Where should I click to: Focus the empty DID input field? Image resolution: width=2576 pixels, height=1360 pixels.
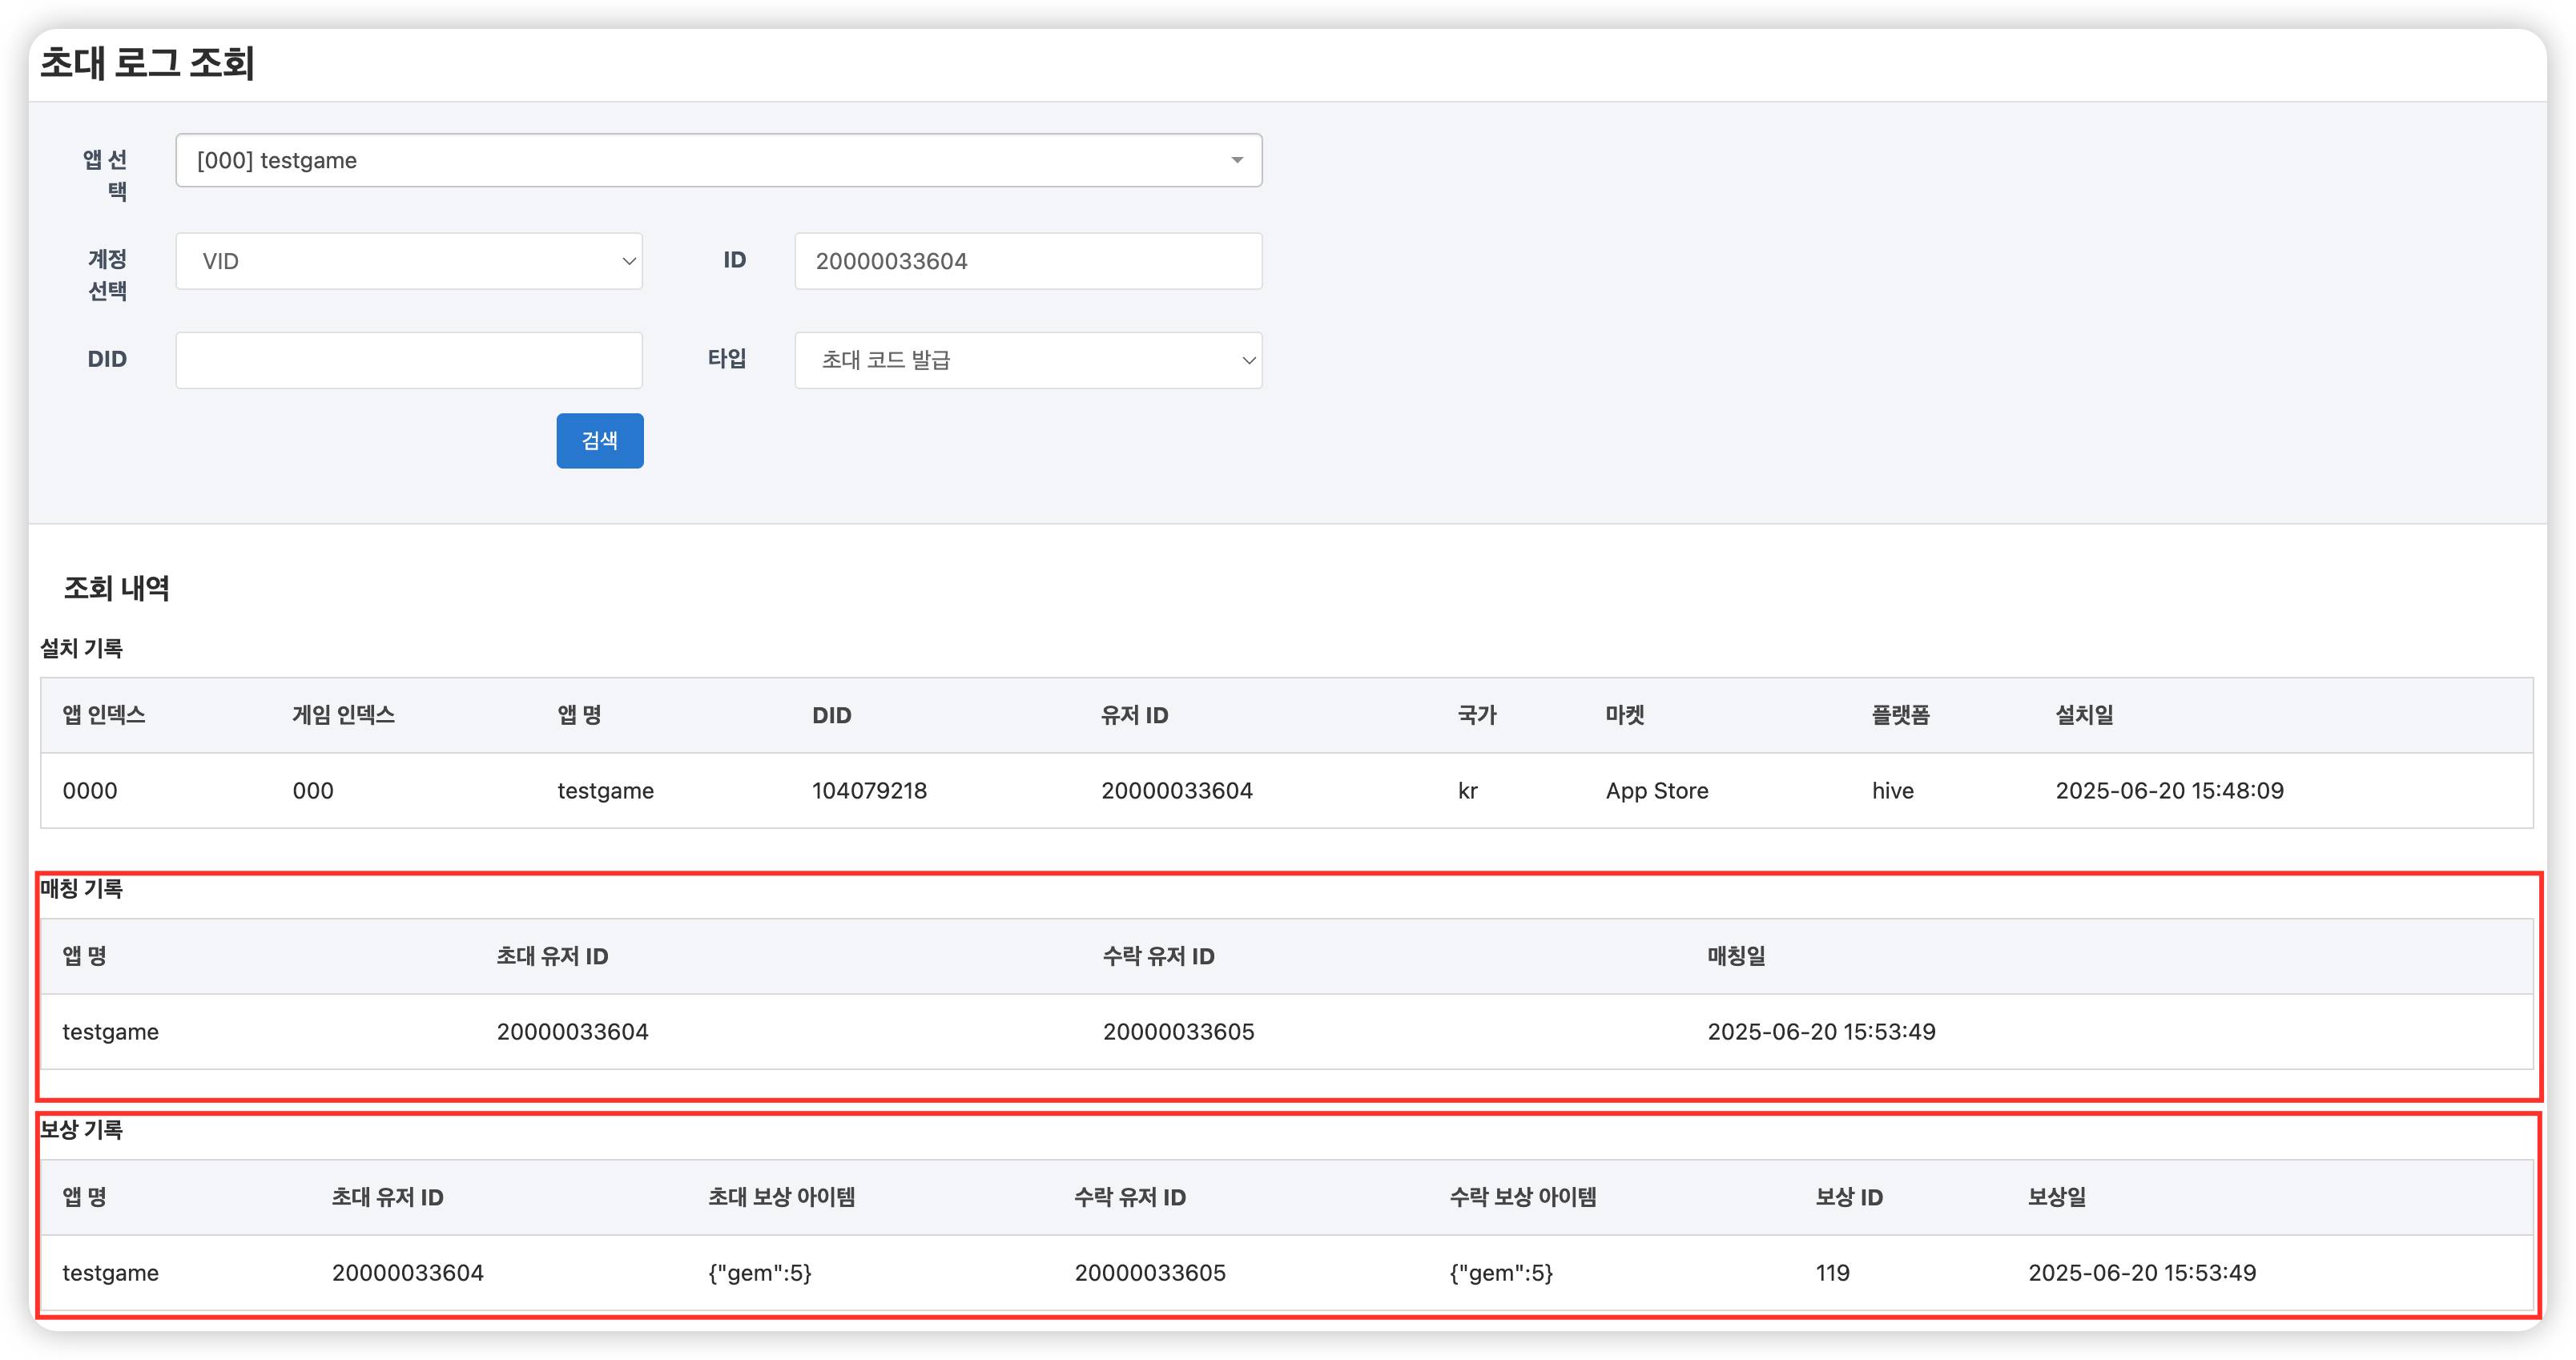click(x=408, y=360)
